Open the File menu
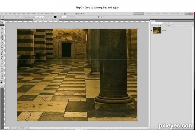The width and height of the screenshot is (195, 130). [6, 14]
